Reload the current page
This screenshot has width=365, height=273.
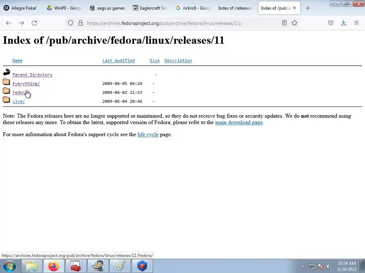(34, 23)
